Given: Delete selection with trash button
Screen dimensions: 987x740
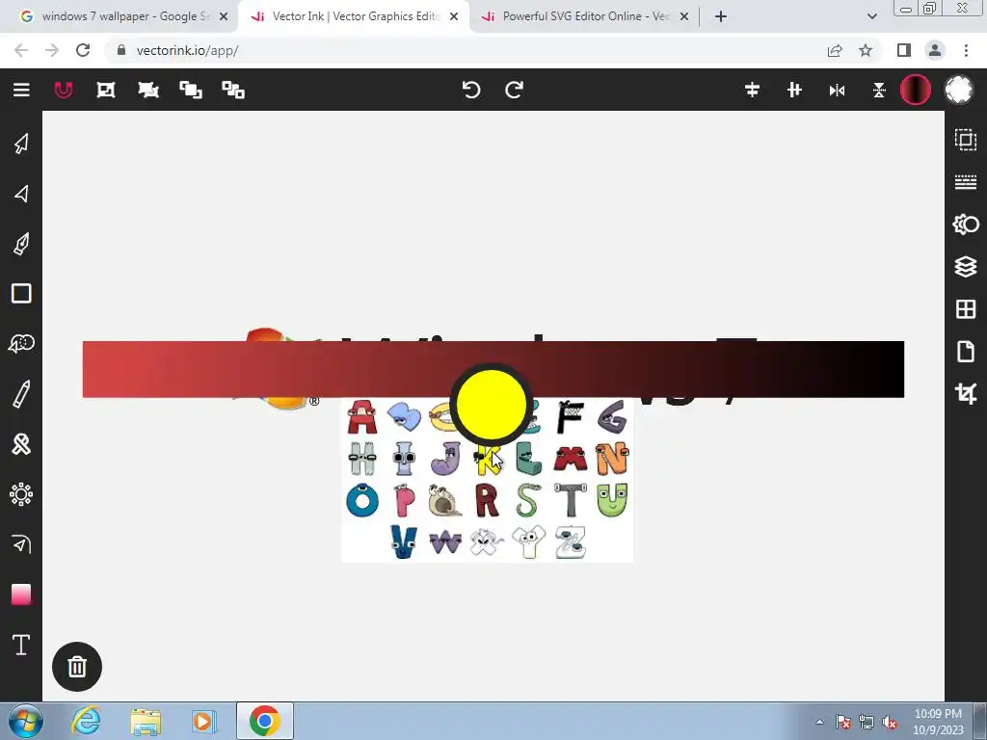Looking at the screenshot, I should [x=77, y=667].
